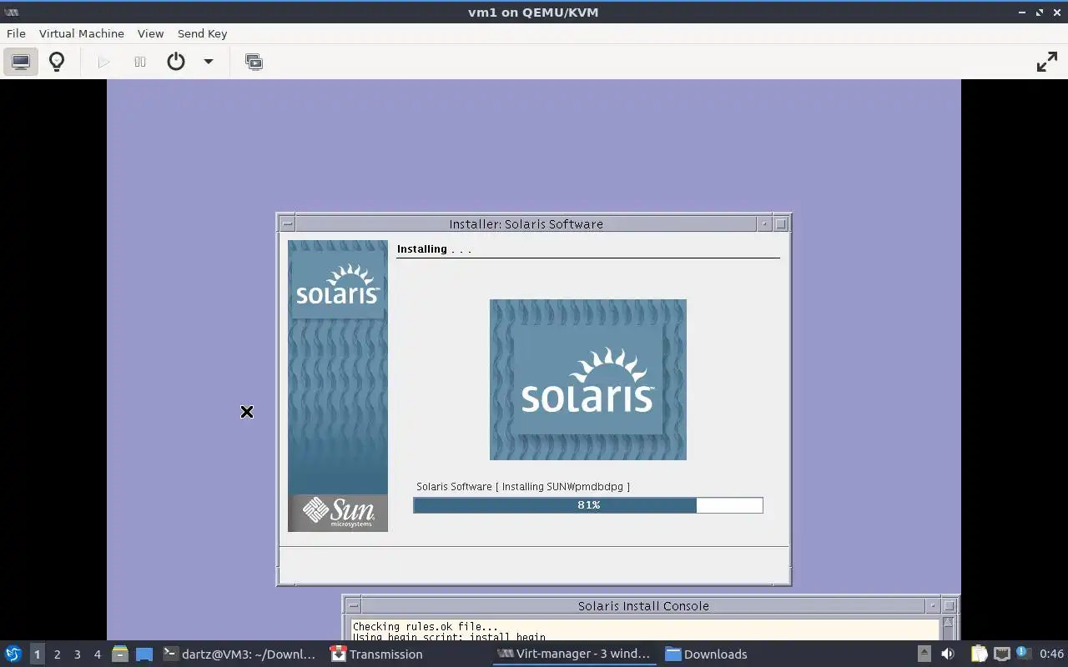This screenshot has height=667, width=1068.
Task: Switch to workspace 2
Action: (x=57, y=654)
